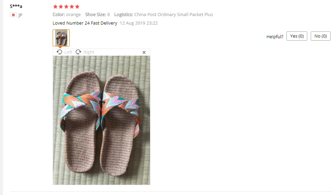Click the review date 12 Aug 2019 23:22

139,23
